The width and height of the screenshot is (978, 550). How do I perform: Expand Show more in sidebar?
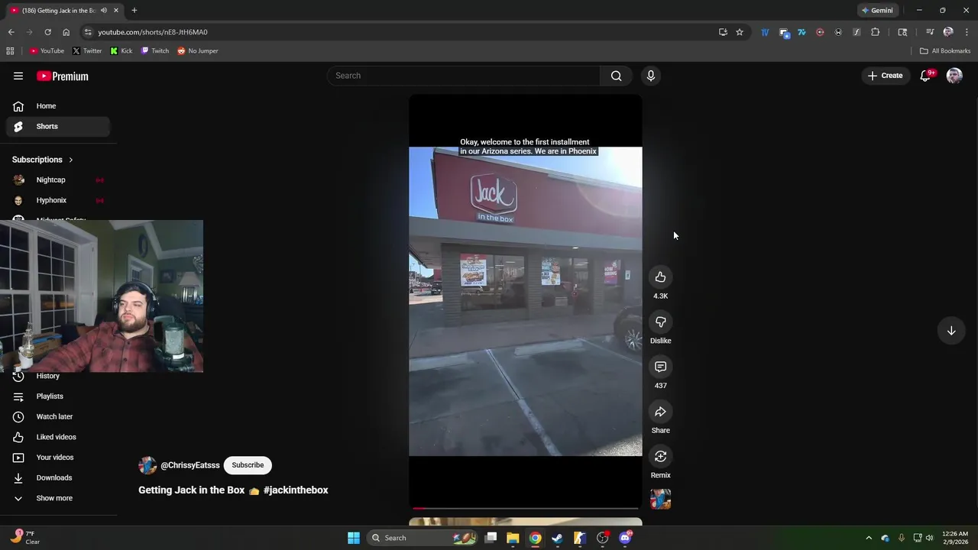[57, 498]
